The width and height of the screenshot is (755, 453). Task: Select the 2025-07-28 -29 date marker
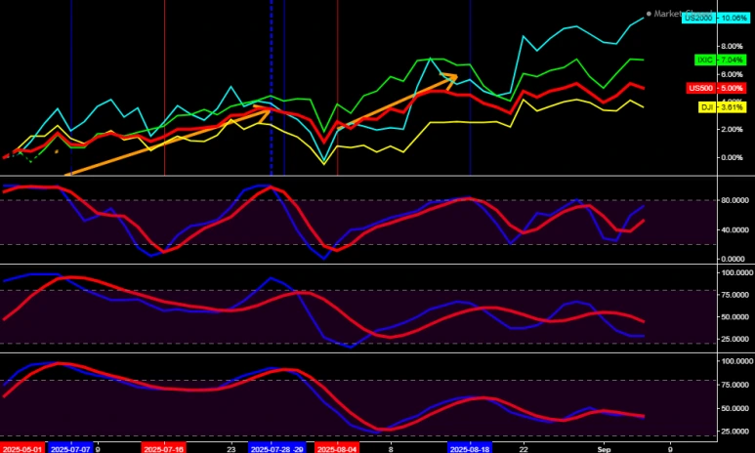point(277,449)
